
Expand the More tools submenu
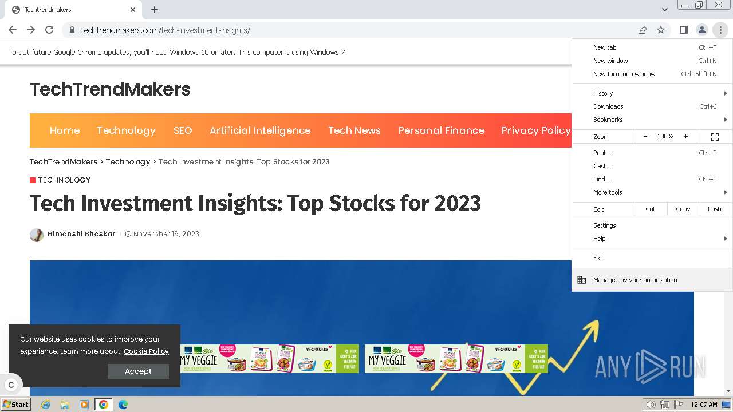(x=652, y=192)
